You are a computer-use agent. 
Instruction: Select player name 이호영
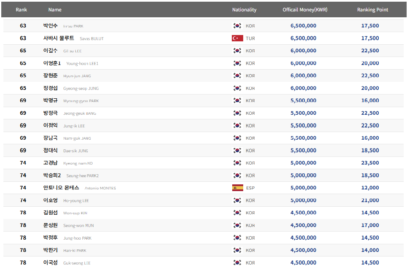(50, 200)
